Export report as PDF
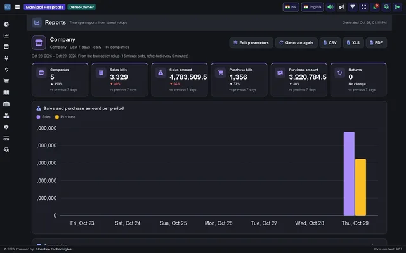This screenshot has height=253, width=406. pyautogui.click(x=376, y=42)
